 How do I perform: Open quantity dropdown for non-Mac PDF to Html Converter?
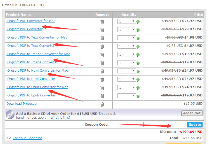click(127, 79)
